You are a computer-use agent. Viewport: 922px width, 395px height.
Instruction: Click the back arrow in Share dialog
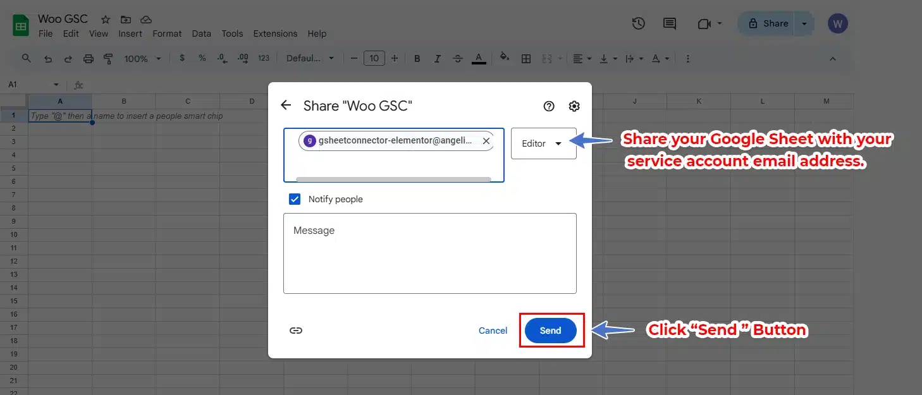pyautogui.click(x=286, y=106)
